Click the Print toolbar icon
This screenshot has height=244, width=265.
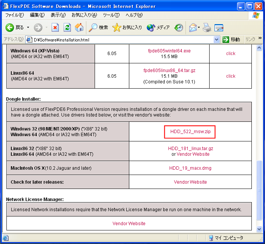(x=207, y=28)
